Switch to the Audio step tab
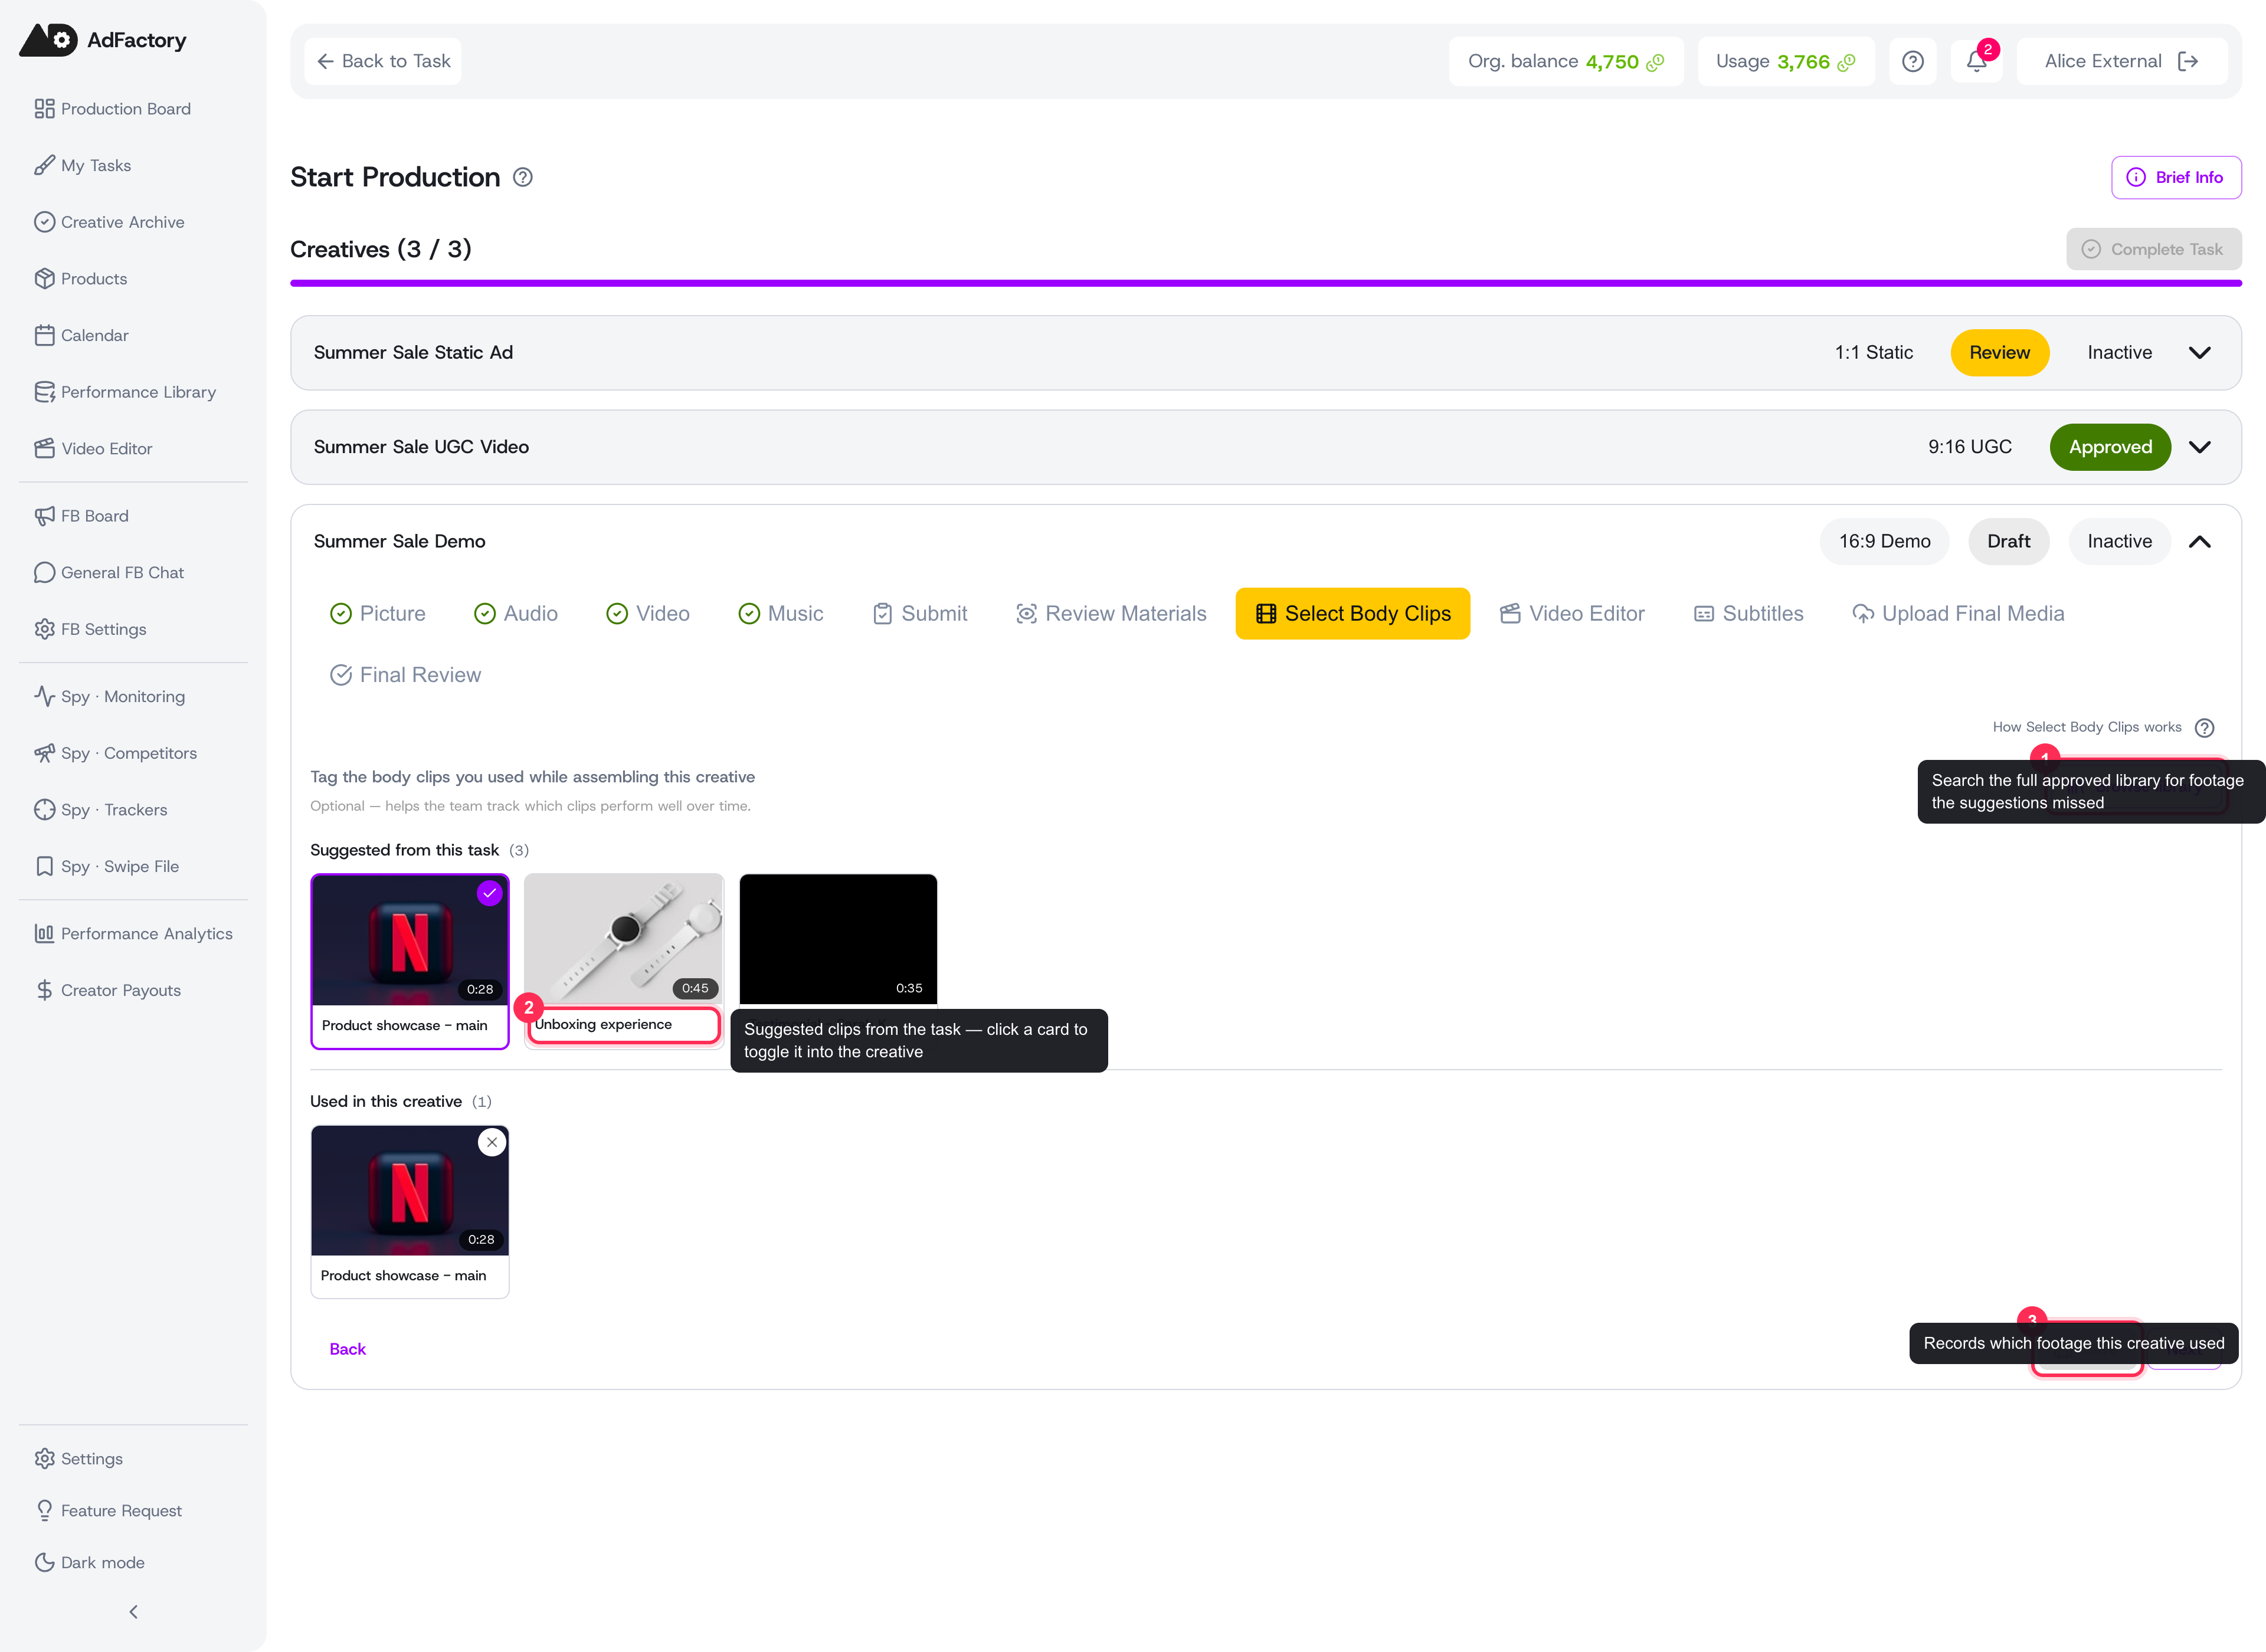The height and width of the screenshot is (1652, 2266). 516,613
